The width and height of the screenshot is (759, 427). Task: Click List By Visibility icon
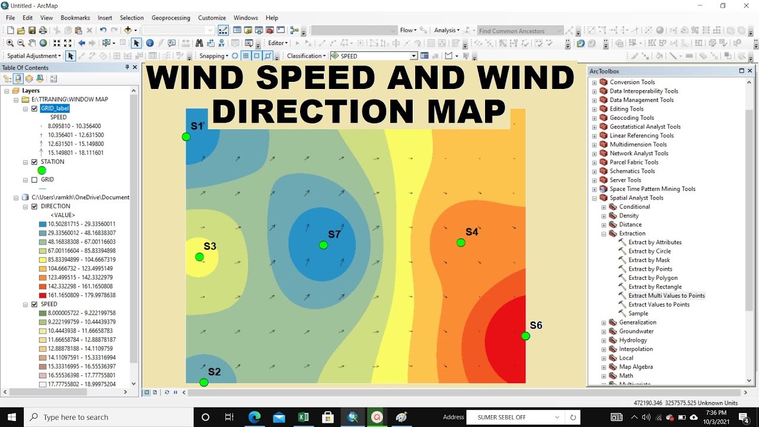[x=29, y=79]
